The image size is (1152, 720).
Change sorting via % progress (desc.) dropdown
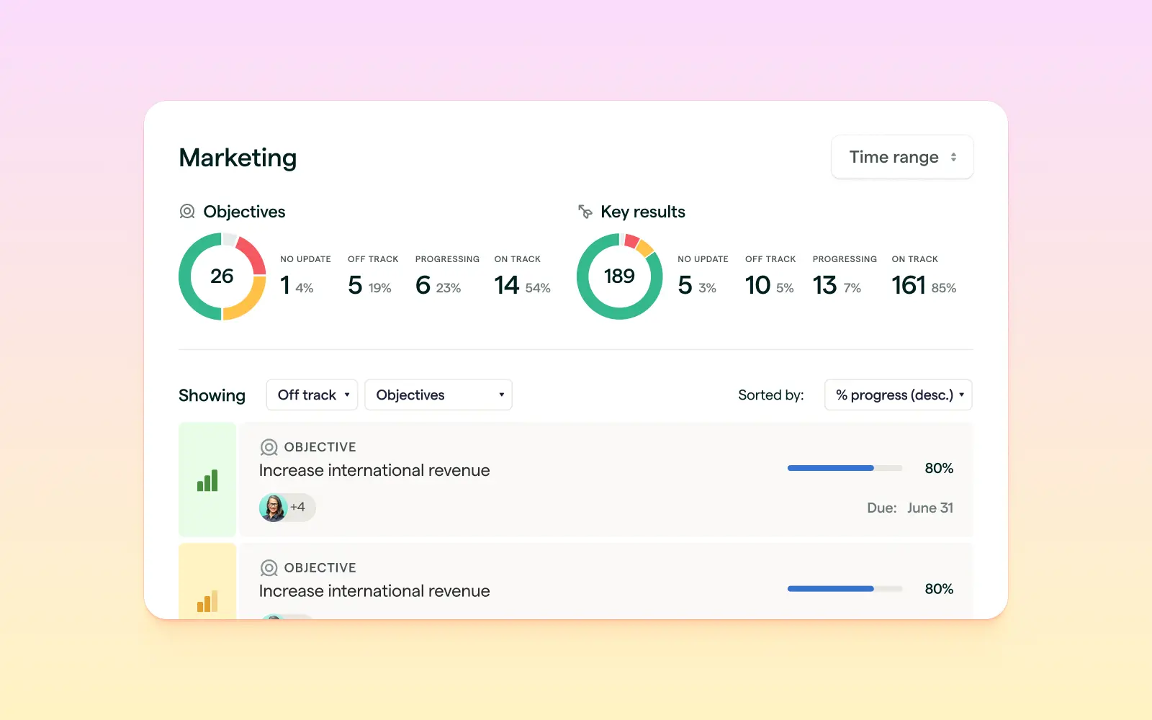tap(898, 395)
